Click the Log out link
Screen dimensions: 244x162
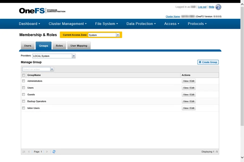point(202,7)
